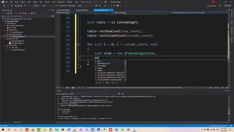Open the Extensions menu
Viewport: 234px width, 132px height.
click(61, 2)
